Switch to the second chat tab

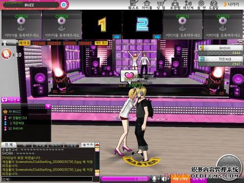pos(24,145)
